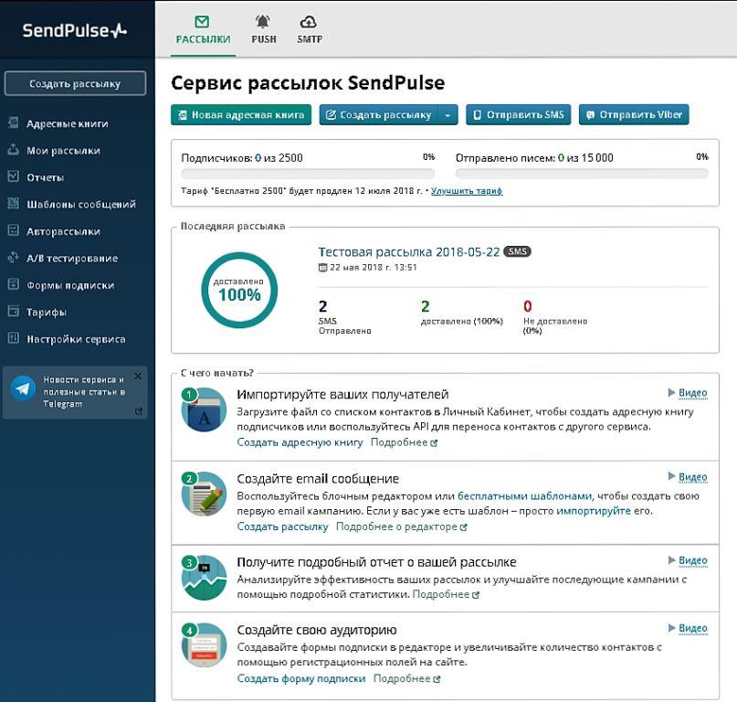Open Тарифы in sidebar
The image size is (737, 702).
47,312
